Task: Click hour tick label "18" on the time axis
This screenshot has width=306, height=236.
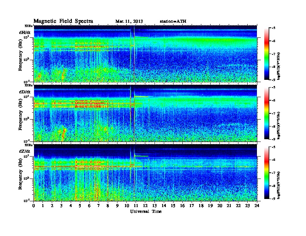Action: [x=201, y=206]
